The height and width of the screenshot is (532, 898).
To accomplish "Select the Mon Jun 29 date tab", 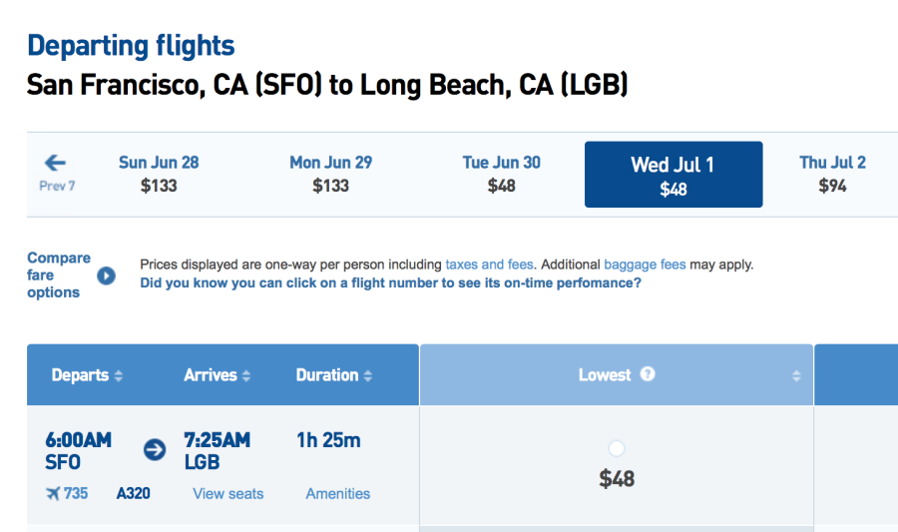I will tap(330, 174).
